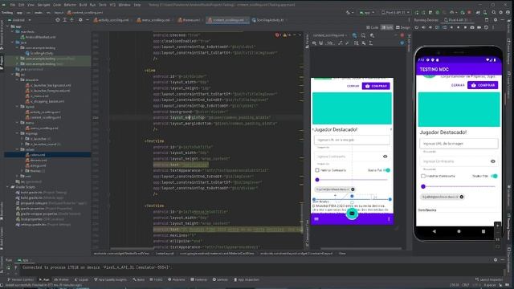Click project panel settings gear icon
514x289 pixels.
point(80,20)
